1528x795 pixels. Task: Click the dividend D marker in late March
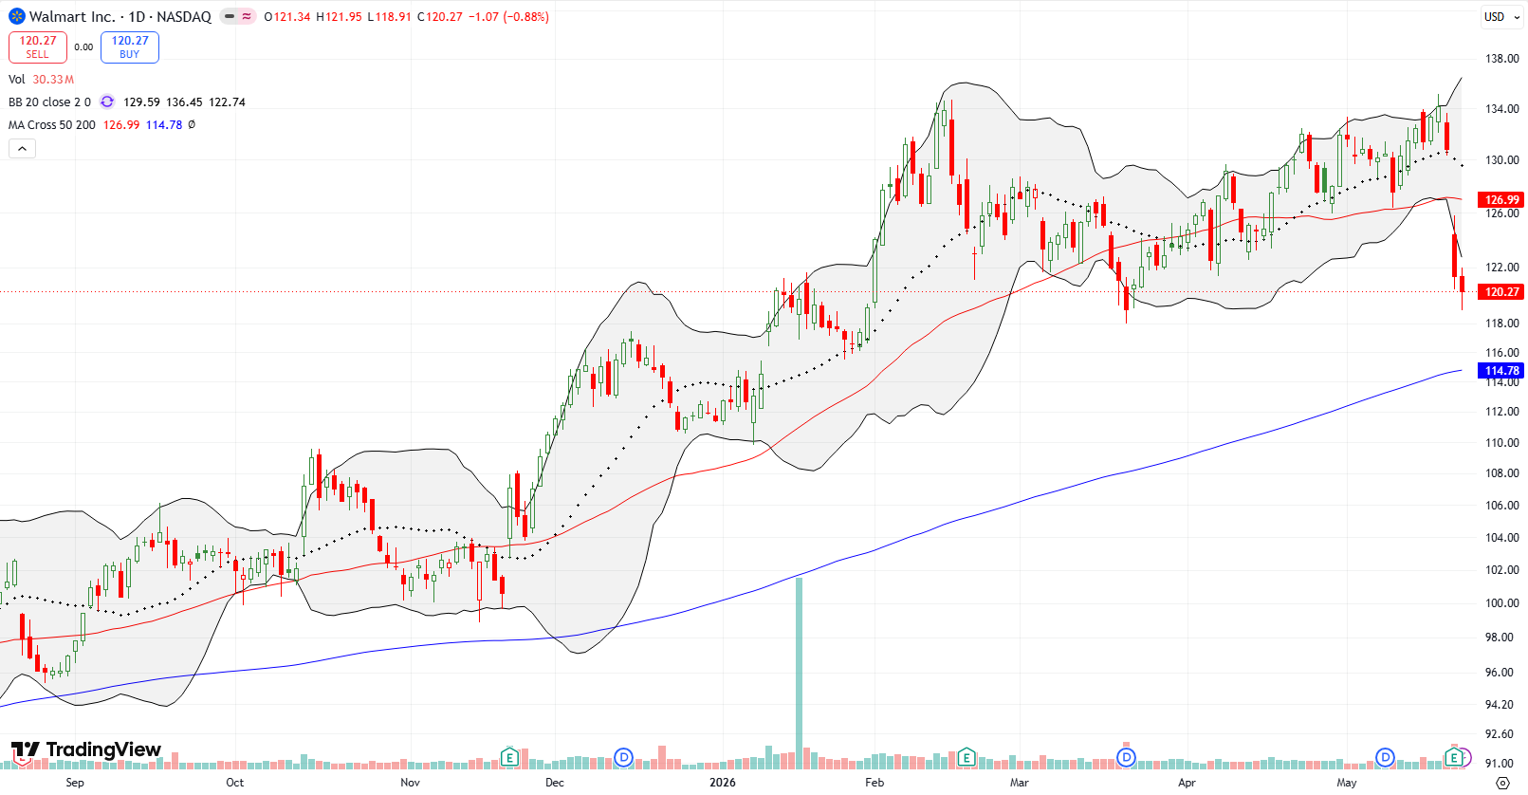point(1126,757)
